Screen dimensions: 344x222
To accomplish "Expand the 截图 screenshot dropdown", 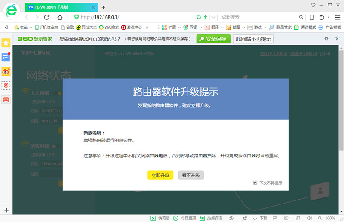I will (x=243, y=28).
